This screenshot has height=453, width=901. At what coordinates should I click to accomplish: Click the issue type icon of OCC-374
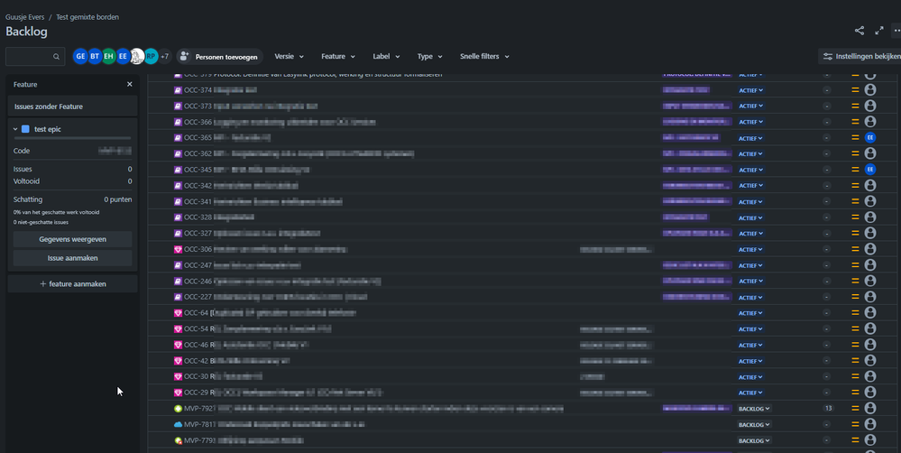179,90
